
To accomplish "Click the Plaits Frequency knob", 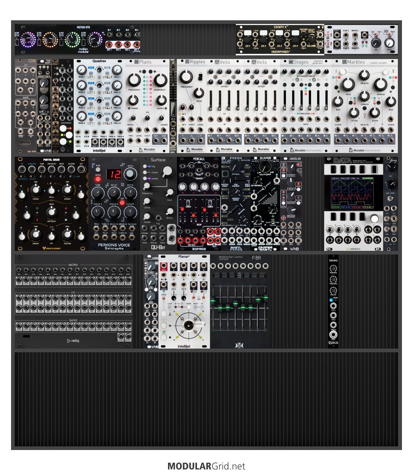I will 134,79.
